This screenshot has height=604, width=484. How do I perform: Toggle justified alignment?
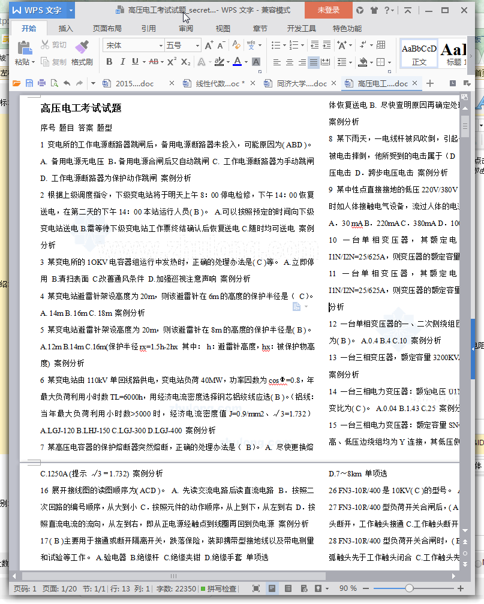(x=314, y=62)
